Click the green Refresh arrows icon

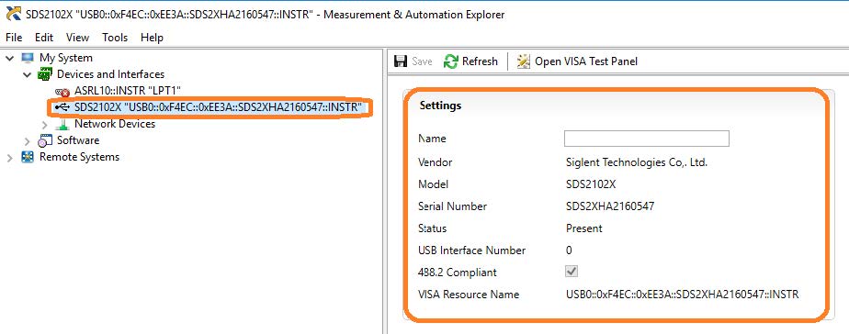[x=450, y=61]
